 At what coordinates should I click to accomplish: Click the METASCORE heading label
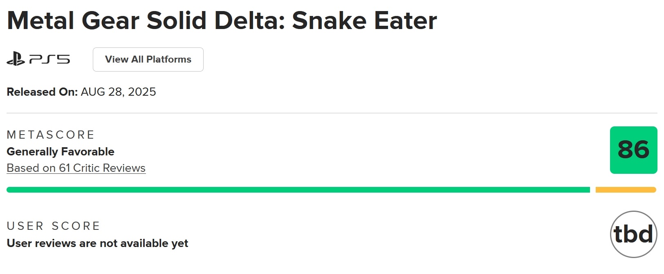click(x=51, y=135)
